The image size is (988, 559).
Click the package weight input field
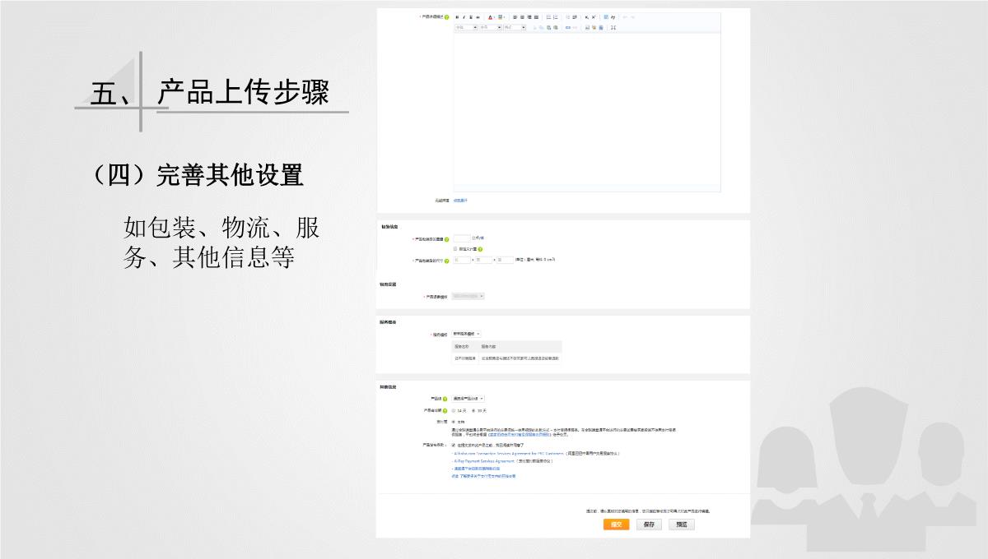pyautogui.click(x=462, y=238)
